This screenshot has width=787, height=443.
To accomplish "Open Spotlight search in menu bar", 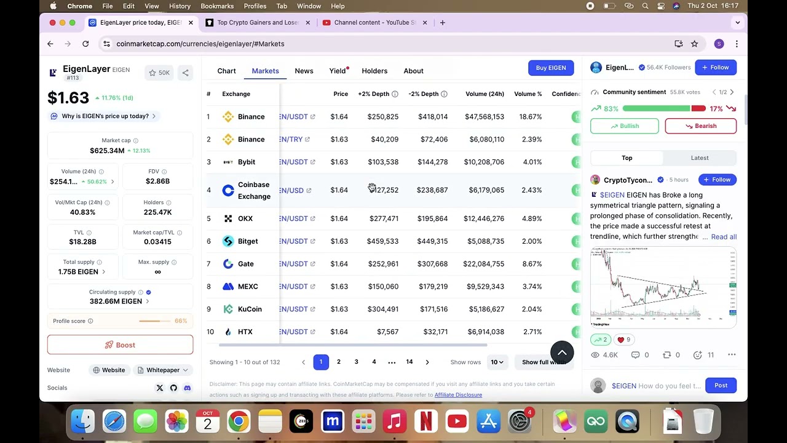I will [645, 6].
